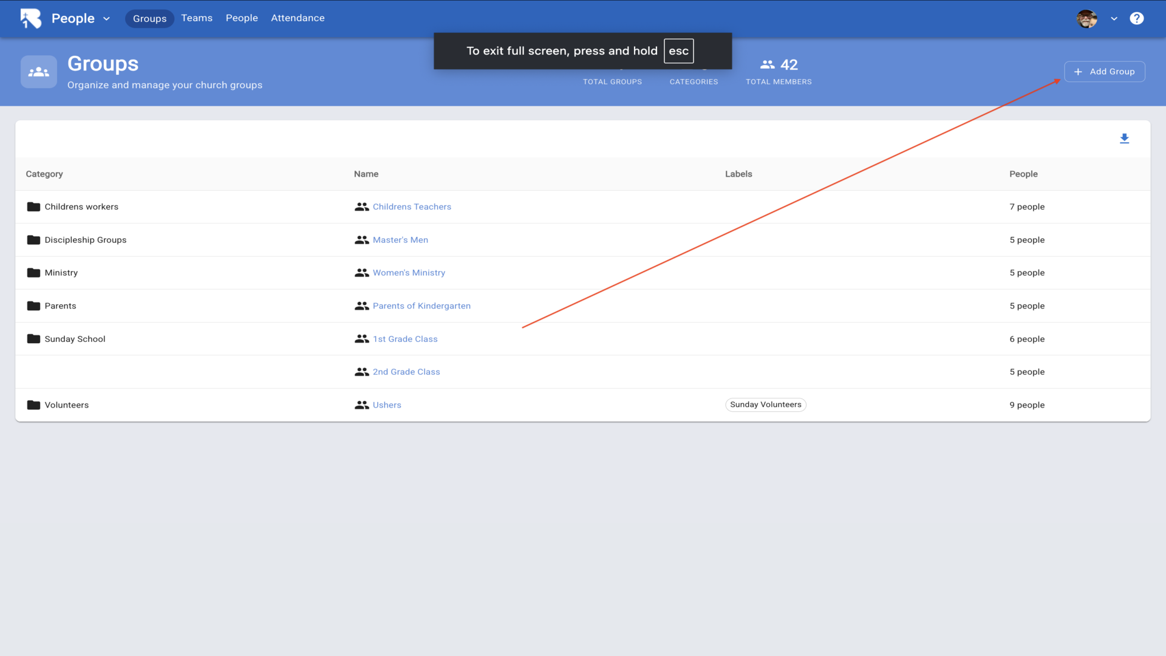Viewport: 1166px width, 656px height.
Task: Click the Groups page header icon
Action: [x=39, y=72]
